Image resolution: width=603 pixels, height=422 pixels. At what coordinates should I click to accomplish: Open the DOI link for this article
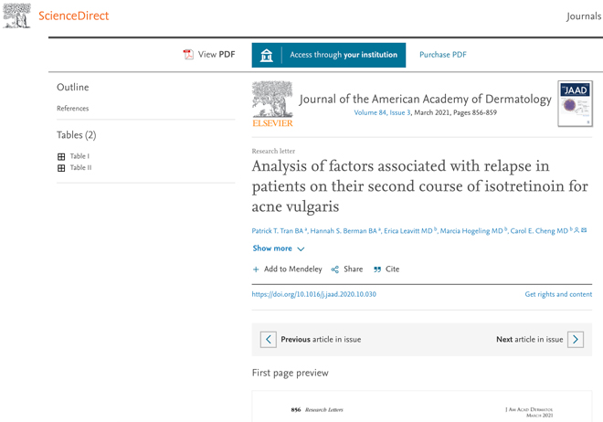click(x=313, y=294)
